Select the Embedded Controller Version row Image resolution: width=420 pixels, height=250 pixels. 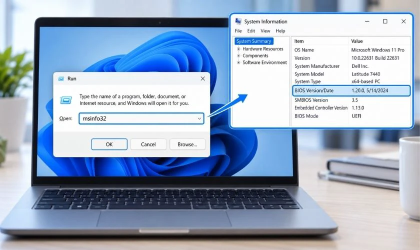351,107
